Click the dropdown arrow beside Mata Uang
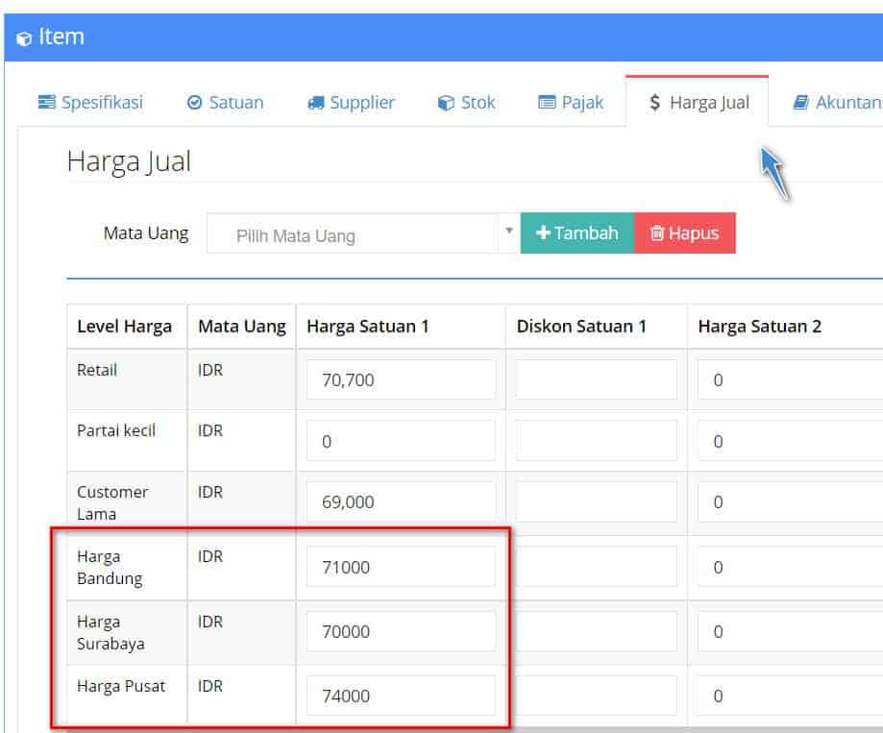 (508, 232)
